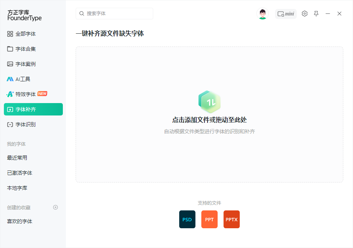Click the 字体合集 folder icon
This screenshot has width=353, height=248.
(x=10, y=49)
